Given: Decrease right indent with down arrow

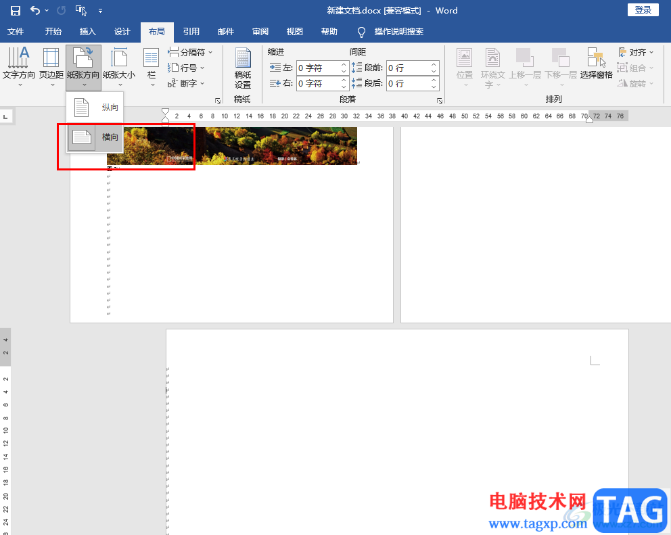Looking at the screenshot, I should (344, 87).
